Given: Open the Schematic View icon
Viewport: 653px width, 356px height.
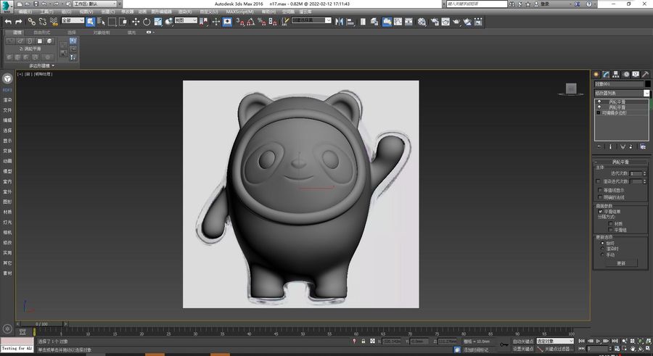Looking at the screenshot, I should click(408, 22).
